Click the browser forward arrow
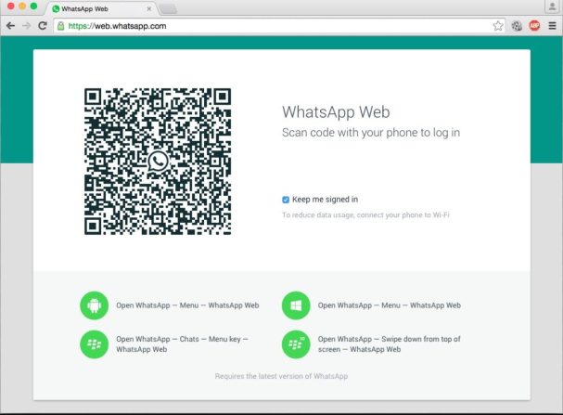This screenshot has height=415, width=563. (x=26, y=26)
